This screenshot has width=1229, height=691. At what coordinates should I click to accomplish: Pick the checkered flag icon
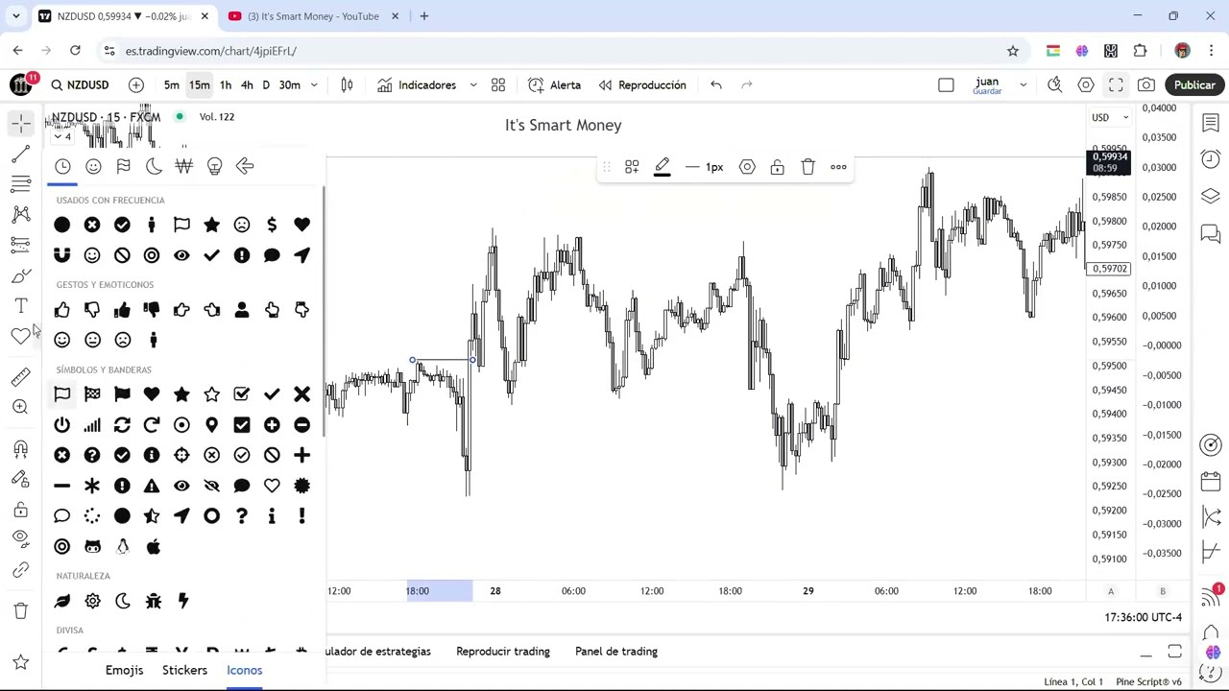(92, 394)
